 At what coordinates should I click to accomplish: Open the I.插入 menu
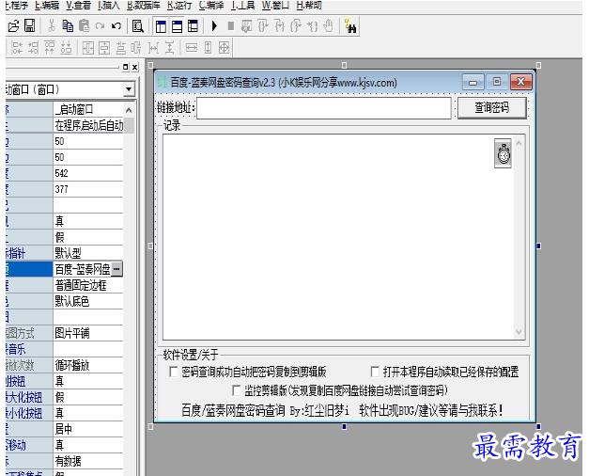(109, 5)
